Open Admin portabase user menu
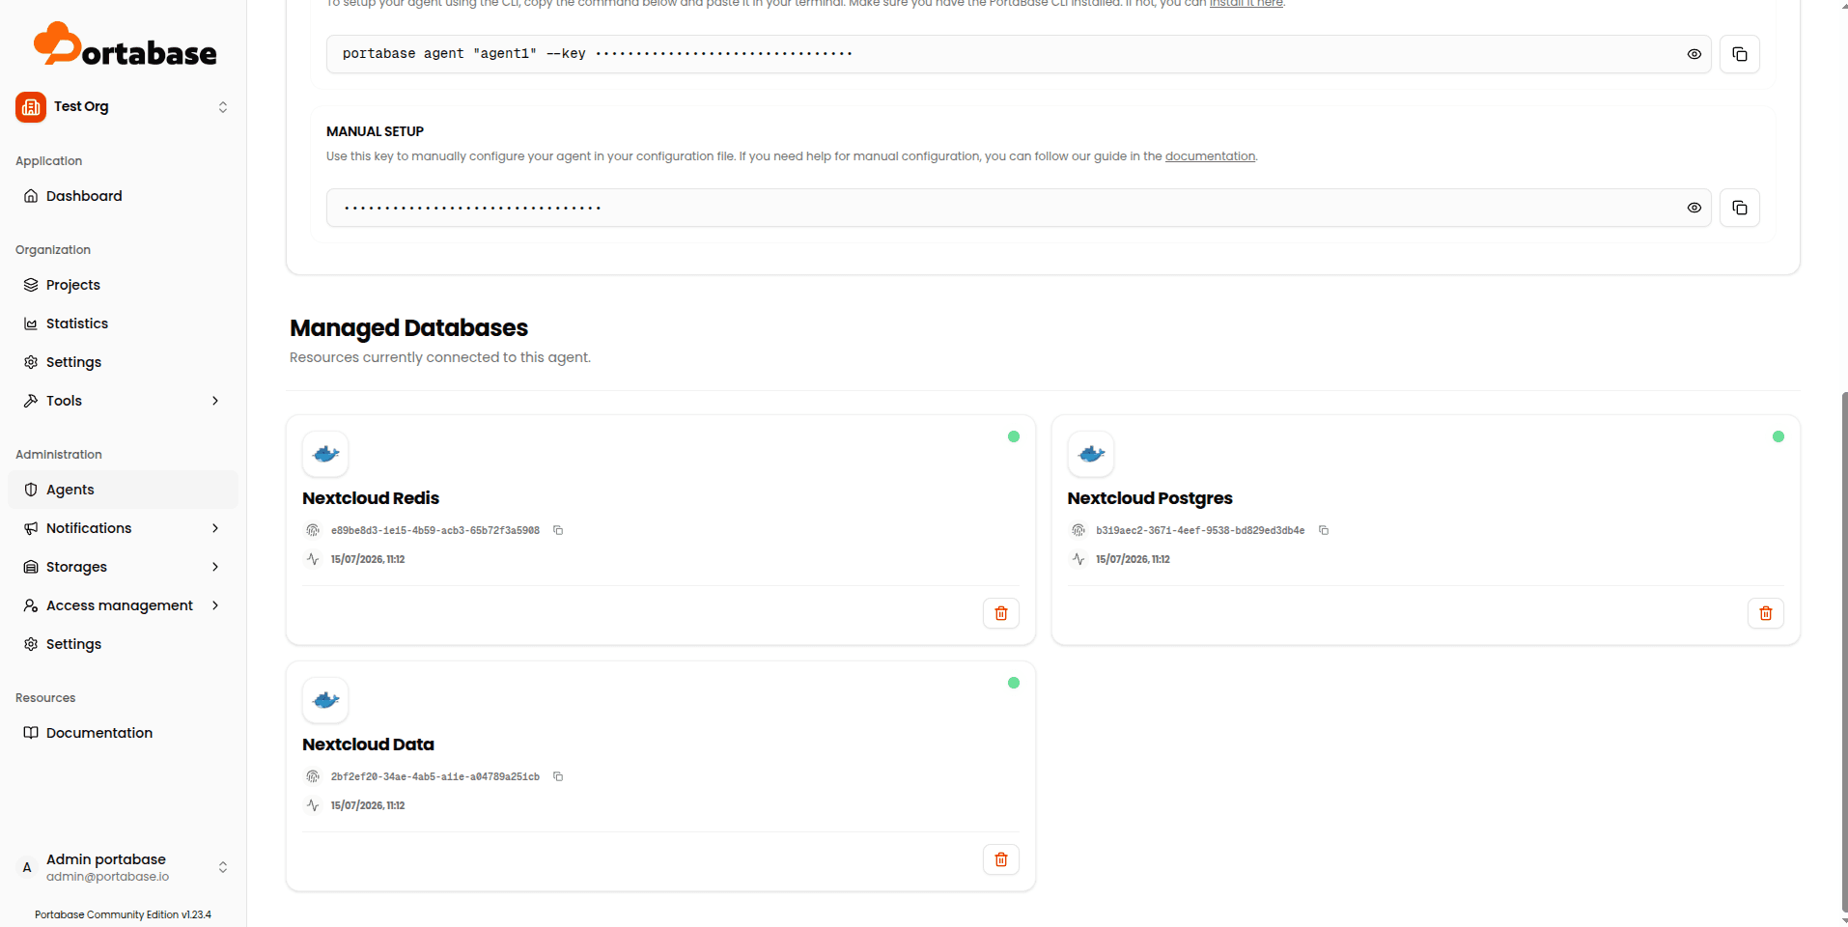This screenshot has height=927, width=1848. coord(123,867)
